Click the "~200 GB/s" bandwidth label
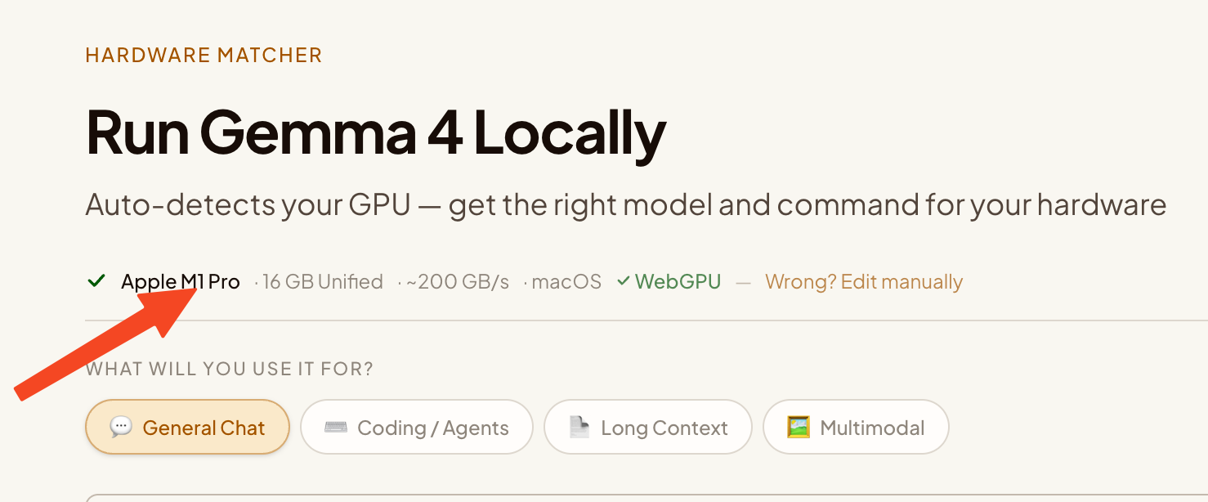The width and height of the screenshot is (1208, 502). point(458,282)
